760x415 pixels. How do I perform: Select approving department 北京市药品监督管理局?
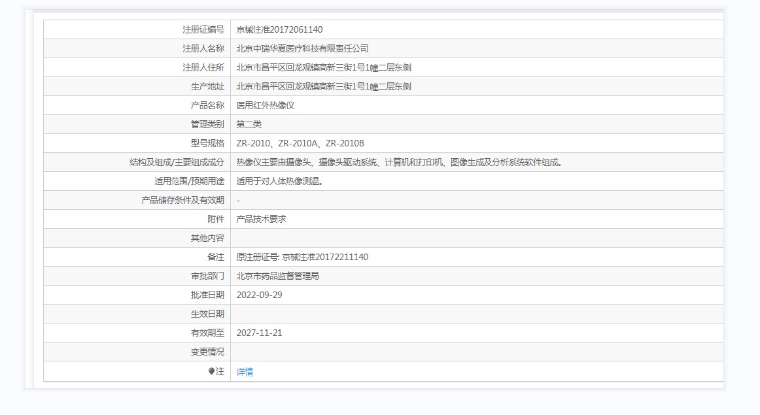(278, 276)
